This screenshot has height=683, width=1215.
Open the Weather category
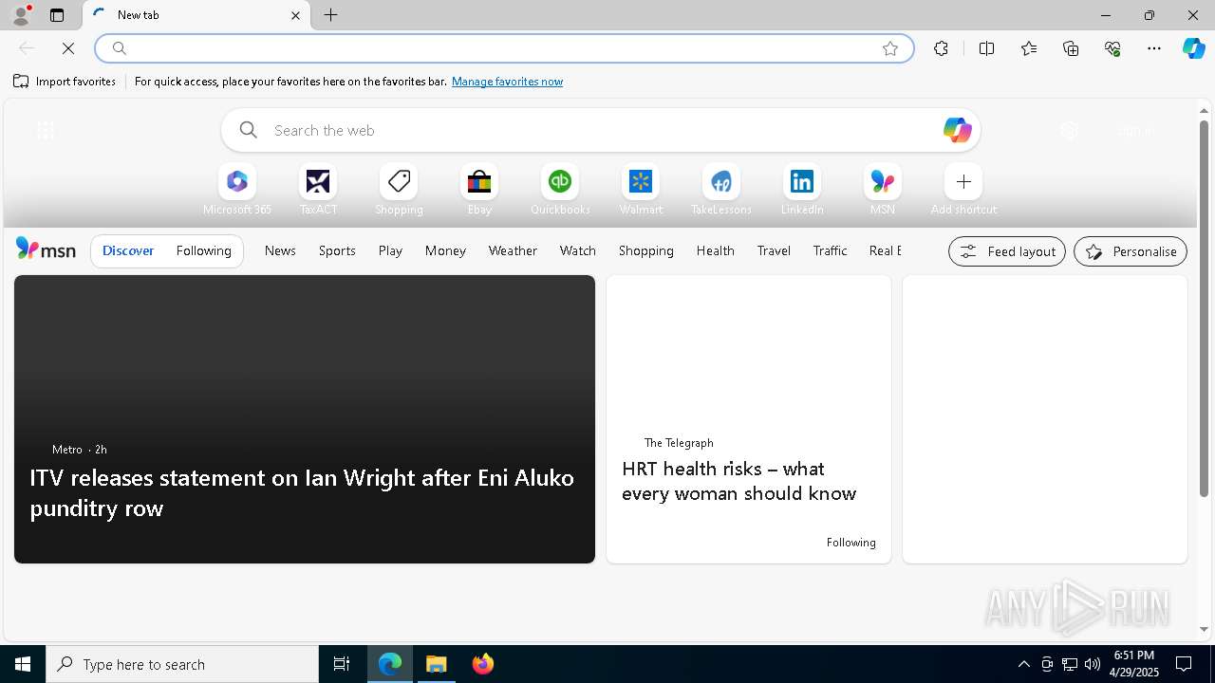coord(513,250)
